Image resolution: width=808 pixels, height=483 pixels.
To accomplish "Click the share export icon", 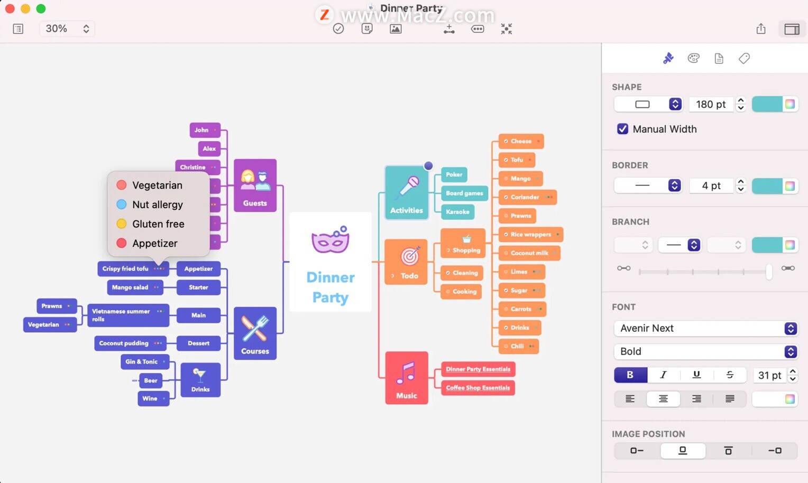I will coord(761,29).
